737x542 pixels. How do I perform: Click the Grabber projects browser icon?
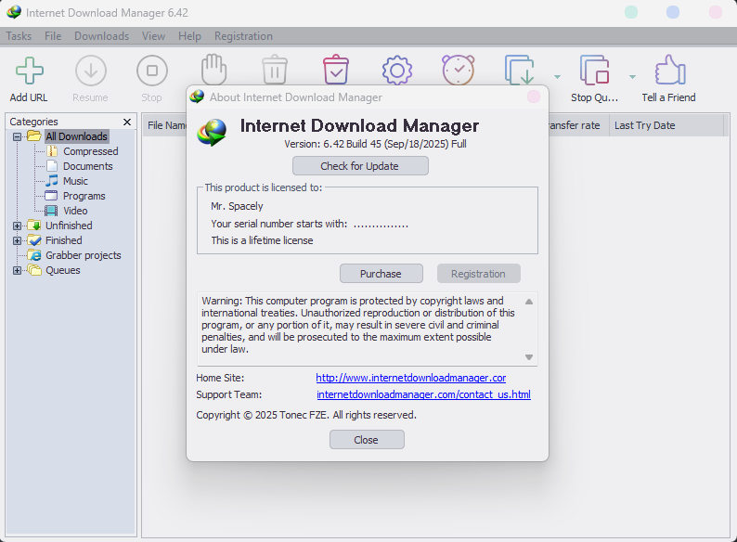(x=34, y=255)
